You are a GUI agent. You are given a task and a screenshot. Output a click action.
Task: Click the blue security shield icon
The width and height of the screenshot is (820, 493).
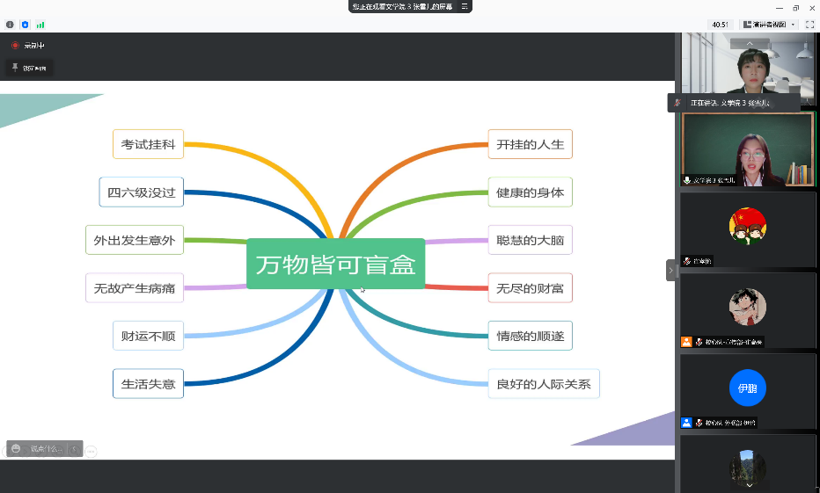pos(25,25)
